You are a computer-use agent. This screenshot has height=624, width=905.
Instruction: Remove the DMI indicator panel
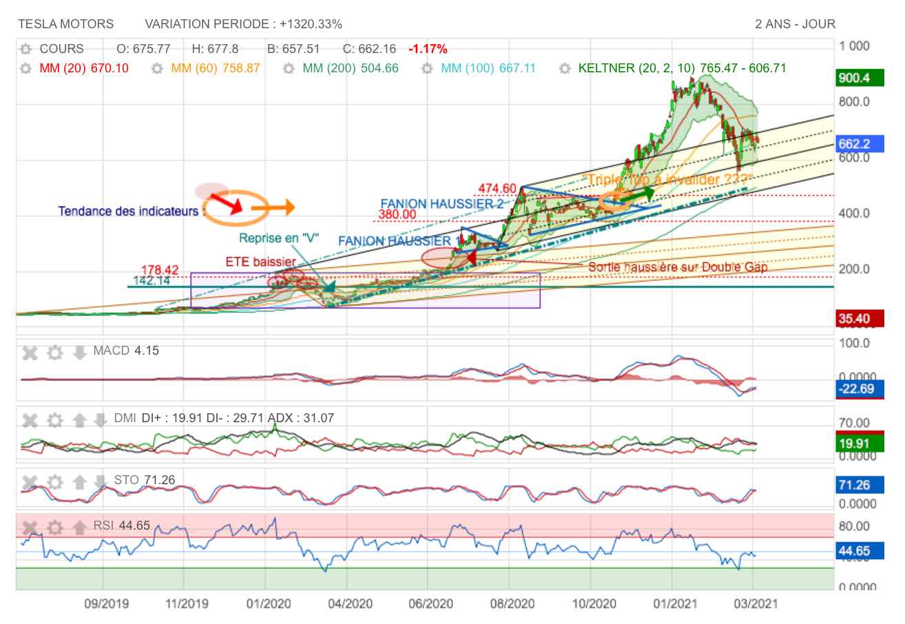pyautogui.click(x=30, y=419)
